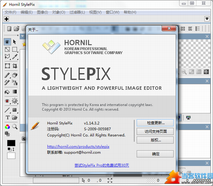Add new tab with plus icon
The image size is (213, 186).
coord(6,19)
